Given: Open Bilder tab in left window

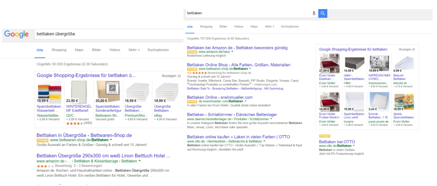Looking at the screenshot, I should [x=96, y=50].
